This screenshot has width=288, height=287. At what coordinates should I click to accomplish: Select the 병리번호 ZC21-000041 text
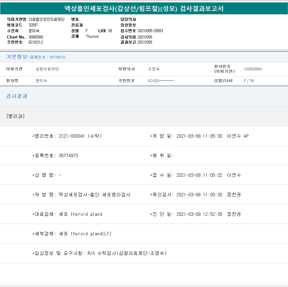click(80, 136)
